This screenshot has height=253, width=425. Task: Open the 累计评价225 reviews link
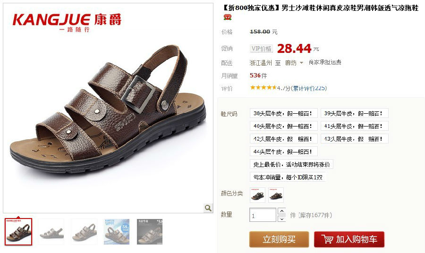309,88
